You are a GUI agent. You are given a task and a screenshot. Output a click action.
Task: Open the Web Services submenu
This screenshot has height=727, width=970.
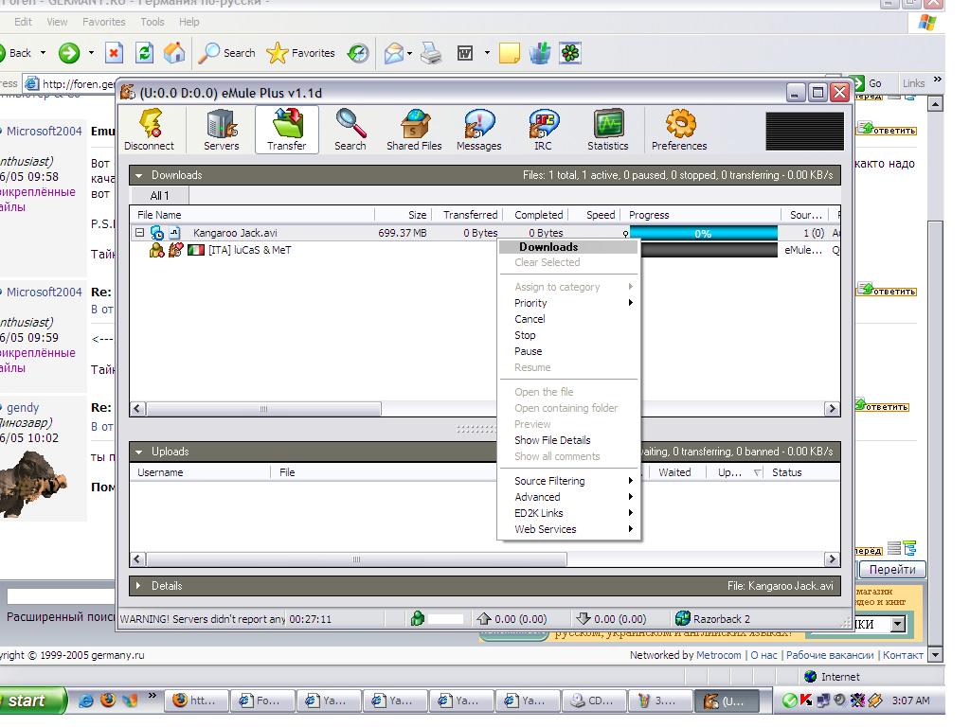click(x=568, y=529)
